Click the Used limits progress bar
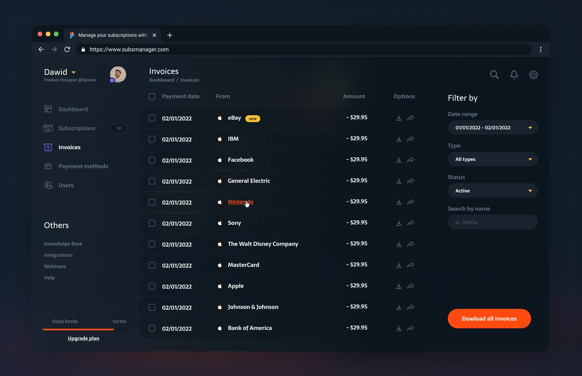 pos(84,330)
